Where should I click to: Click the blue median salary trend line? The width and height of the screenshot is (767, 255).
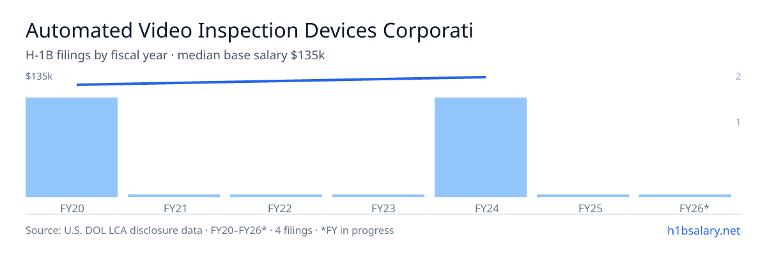[x=281, y=81]
